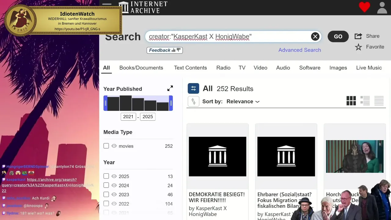Image resolution: width=391 pixels, height=220 pixels.
Task: Check the 2025 year checkbox
Action: [106, 176]
